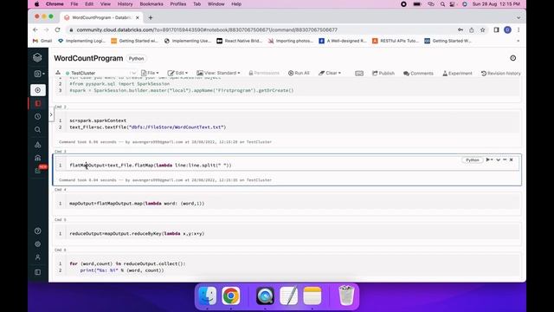Image resolution: width=554 pixels, height=312 pixels.
Task: Click the reduceOutput code line in Cmd 5
Action: pyautogui.click(x=137, y=233)
